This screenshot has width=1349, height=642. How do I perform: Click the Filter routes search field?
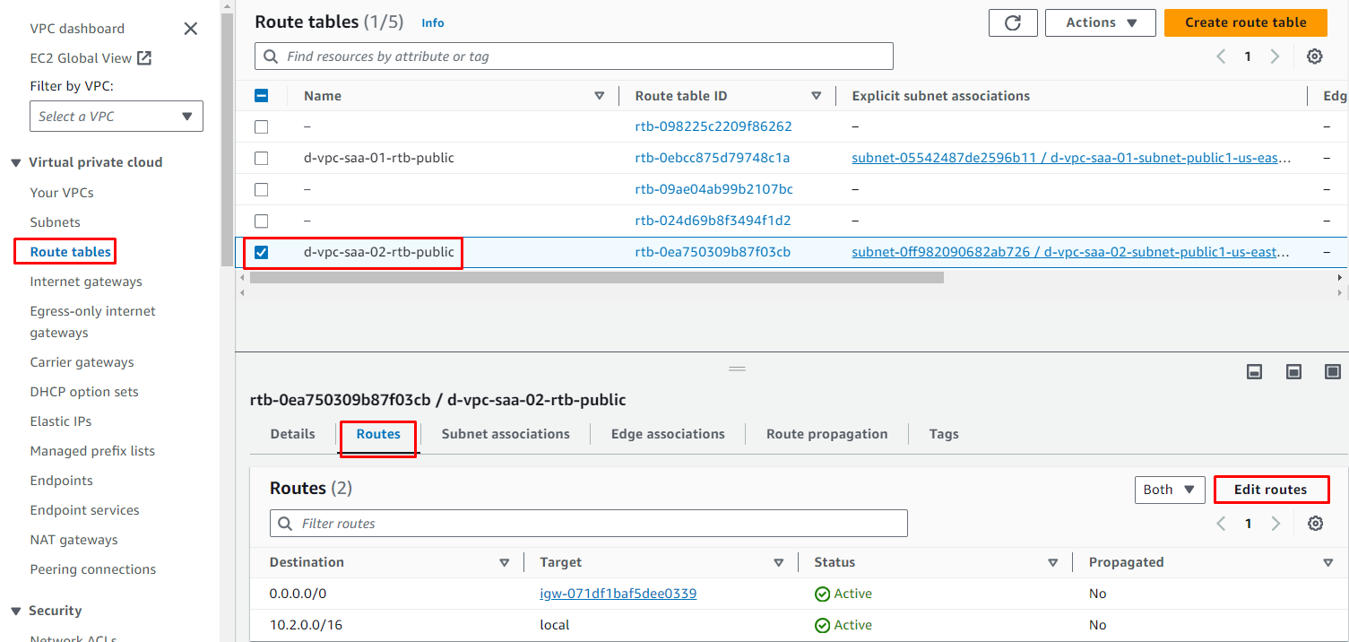pyautogui.click(x=588, y=524)
